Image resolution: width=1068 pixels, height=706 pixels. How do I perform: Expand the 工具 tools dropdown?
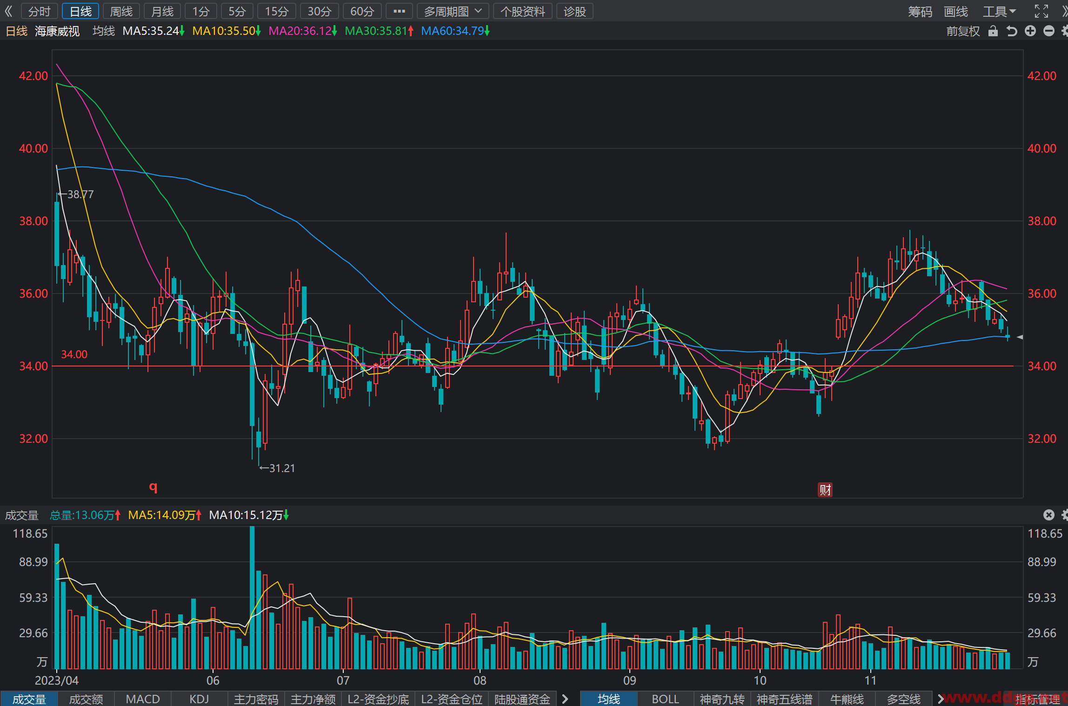coord(999,11)
